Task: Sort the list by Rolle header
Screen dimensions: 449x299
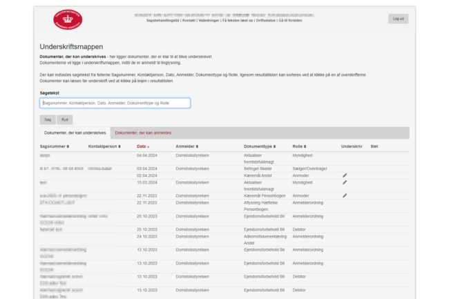Action: click(301, 146)
